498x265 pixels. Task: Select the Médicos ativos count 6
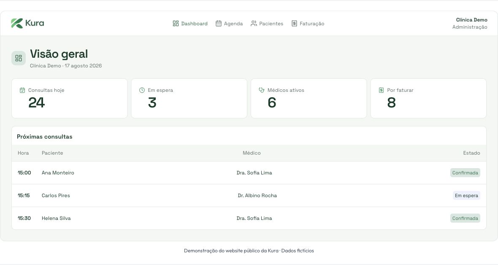click(272, 103)
